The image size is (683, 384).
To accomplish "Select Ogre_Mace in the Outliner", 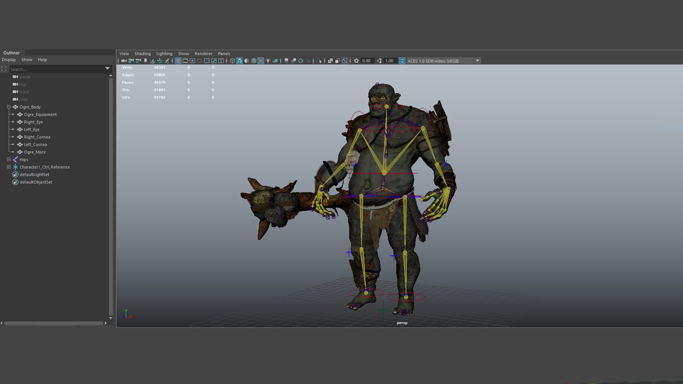I will point(35,152).
